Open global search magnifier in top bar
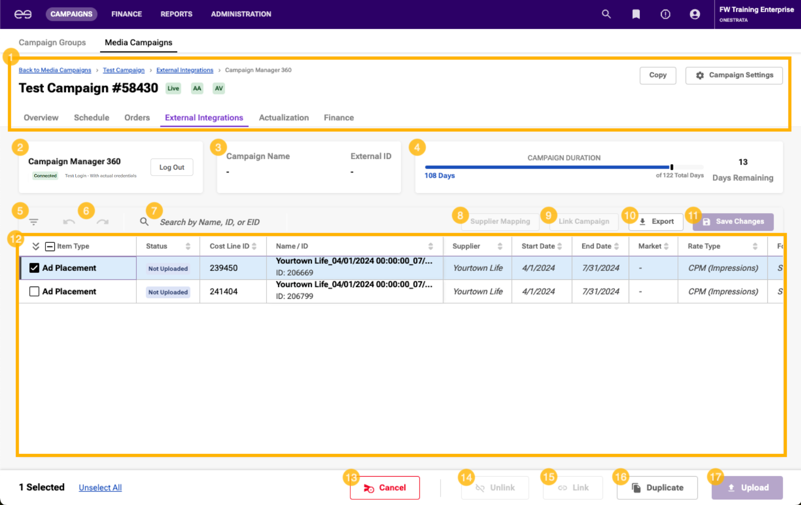801x505 pixels. [x=606, y=14]
